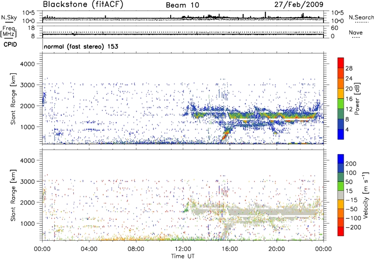Click the '-100' value on Velocity colorbar
The image size is (374, 259).
click(x=353, y=218)
